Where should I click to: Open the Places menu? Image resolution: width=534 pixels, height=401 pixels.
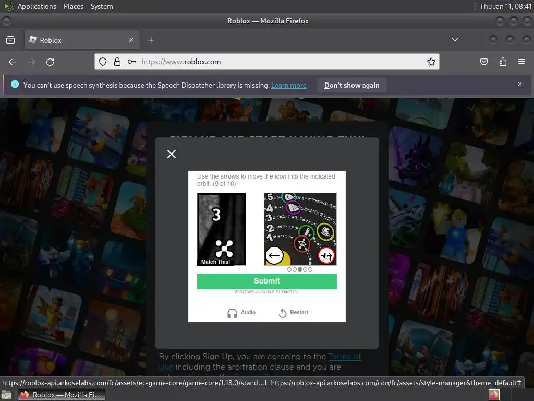(74, 6)
